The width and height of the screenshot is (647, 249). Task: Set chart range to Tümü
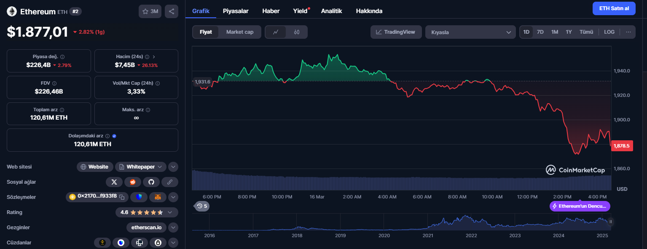pyautogui.click(x=586, y=32)
